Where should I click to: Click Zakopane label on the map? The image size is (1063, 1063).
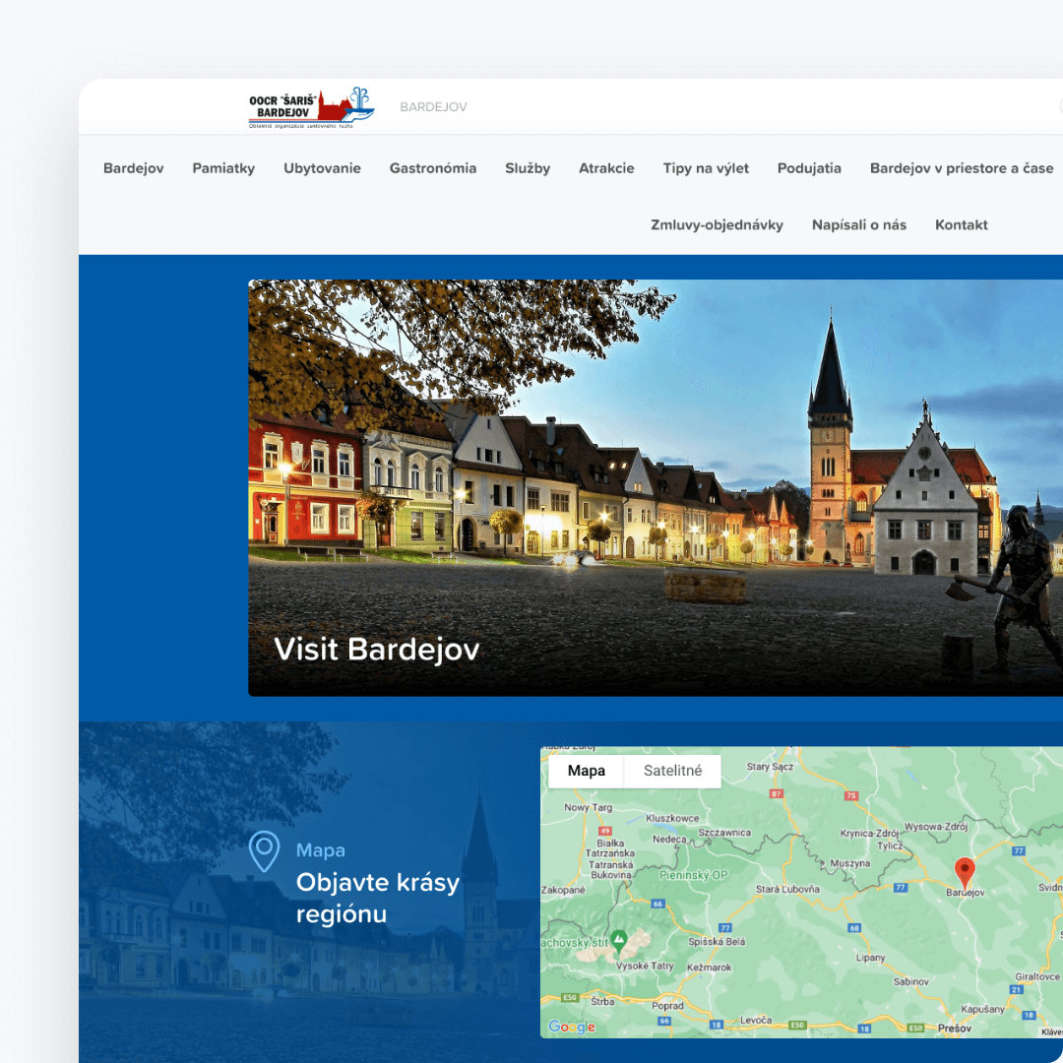(x=563, y=890)
